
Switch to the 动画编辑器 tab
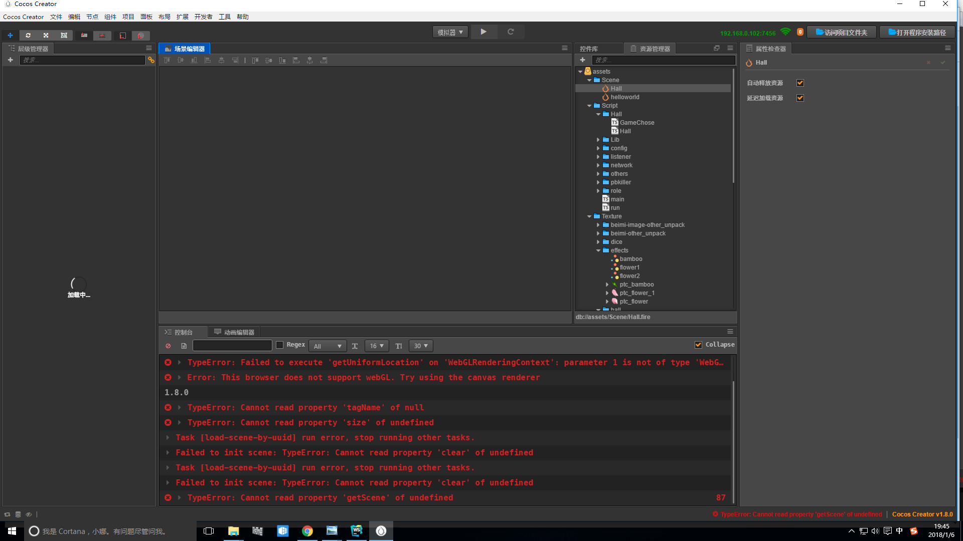click(234, 332)
